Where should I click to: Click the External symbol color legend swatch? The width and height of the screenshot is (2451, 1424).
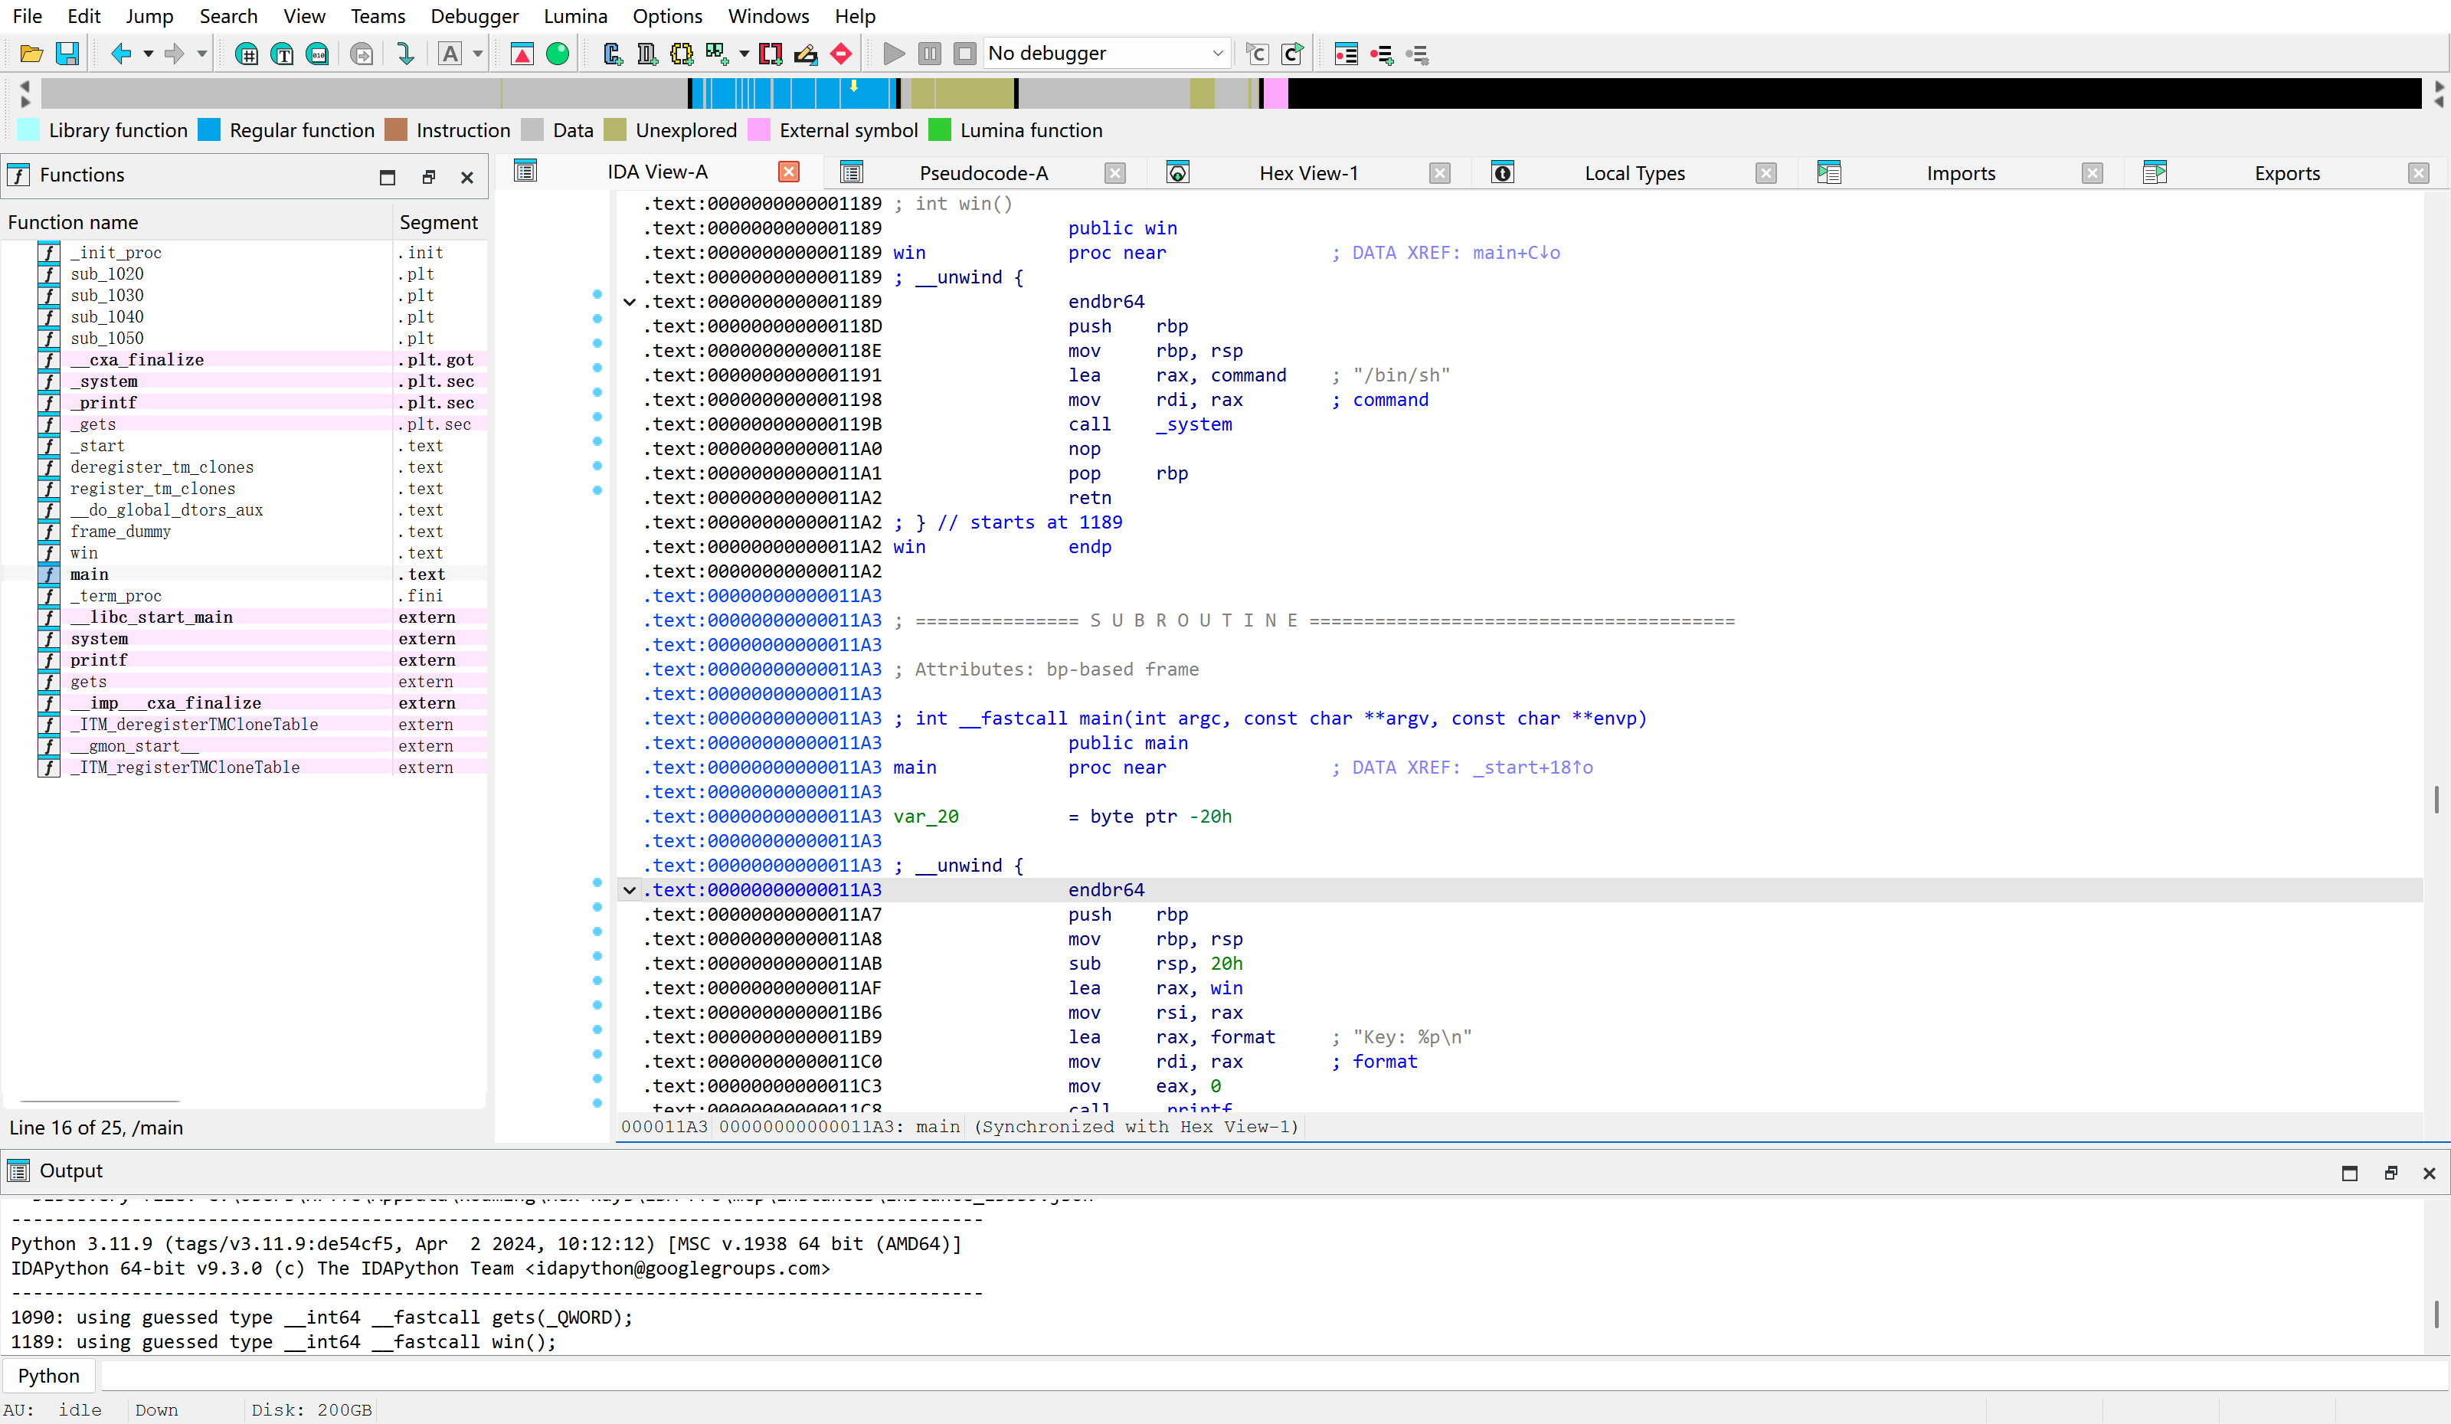(x=758, y=130)
